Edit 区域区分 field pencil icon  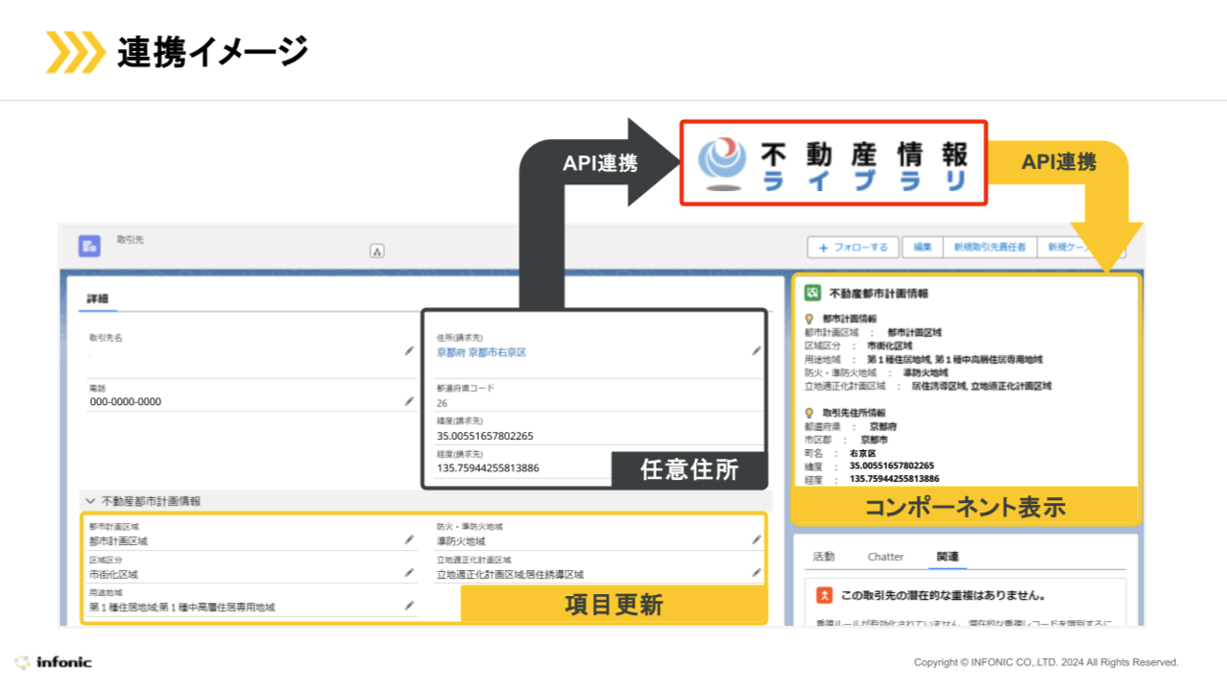[x=410, y=573]
